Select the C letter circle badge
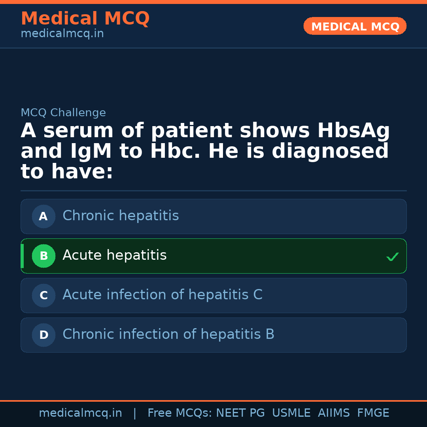This screenshot has width=427, height=427. pos(43,295)
